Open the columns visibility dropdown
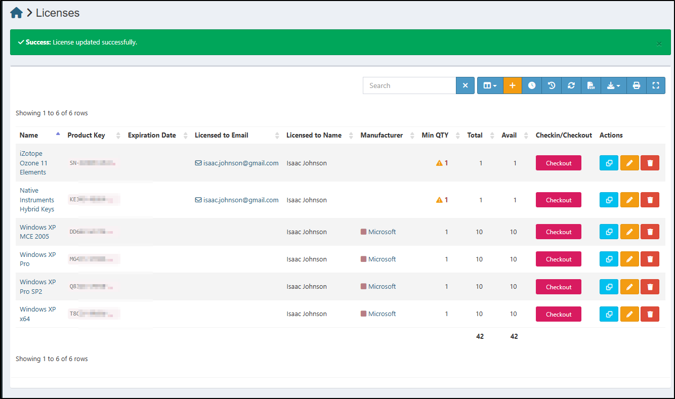 tap(490, 85)
